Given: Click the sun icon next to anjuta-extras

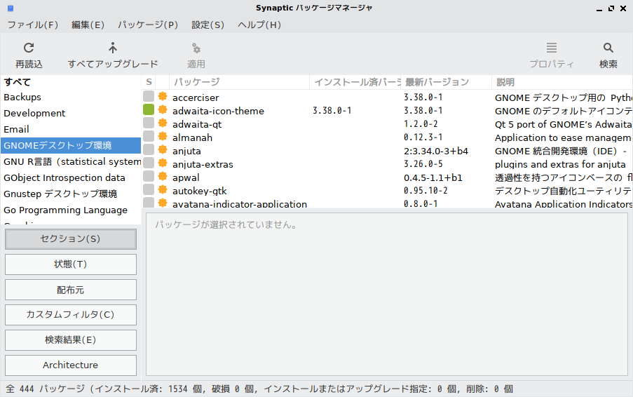Looking at the screenshot, I should tap(163, 163).
